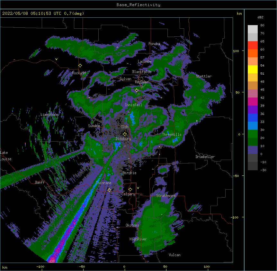Click the red 65 dBZ legend swatch

(x=253, y=45)
